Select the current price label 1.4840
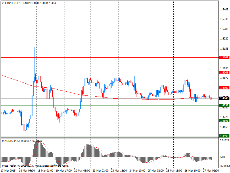 coord(224,98)
